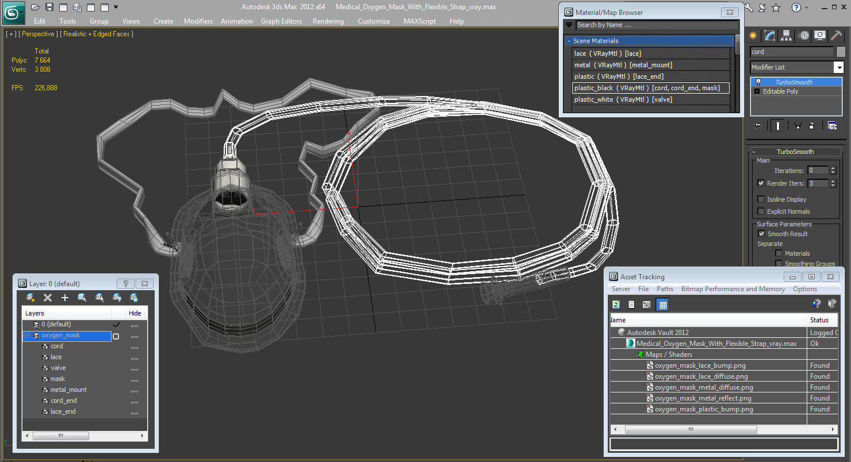
Task: Click the object name field showing cord
Action: point(792,52)
